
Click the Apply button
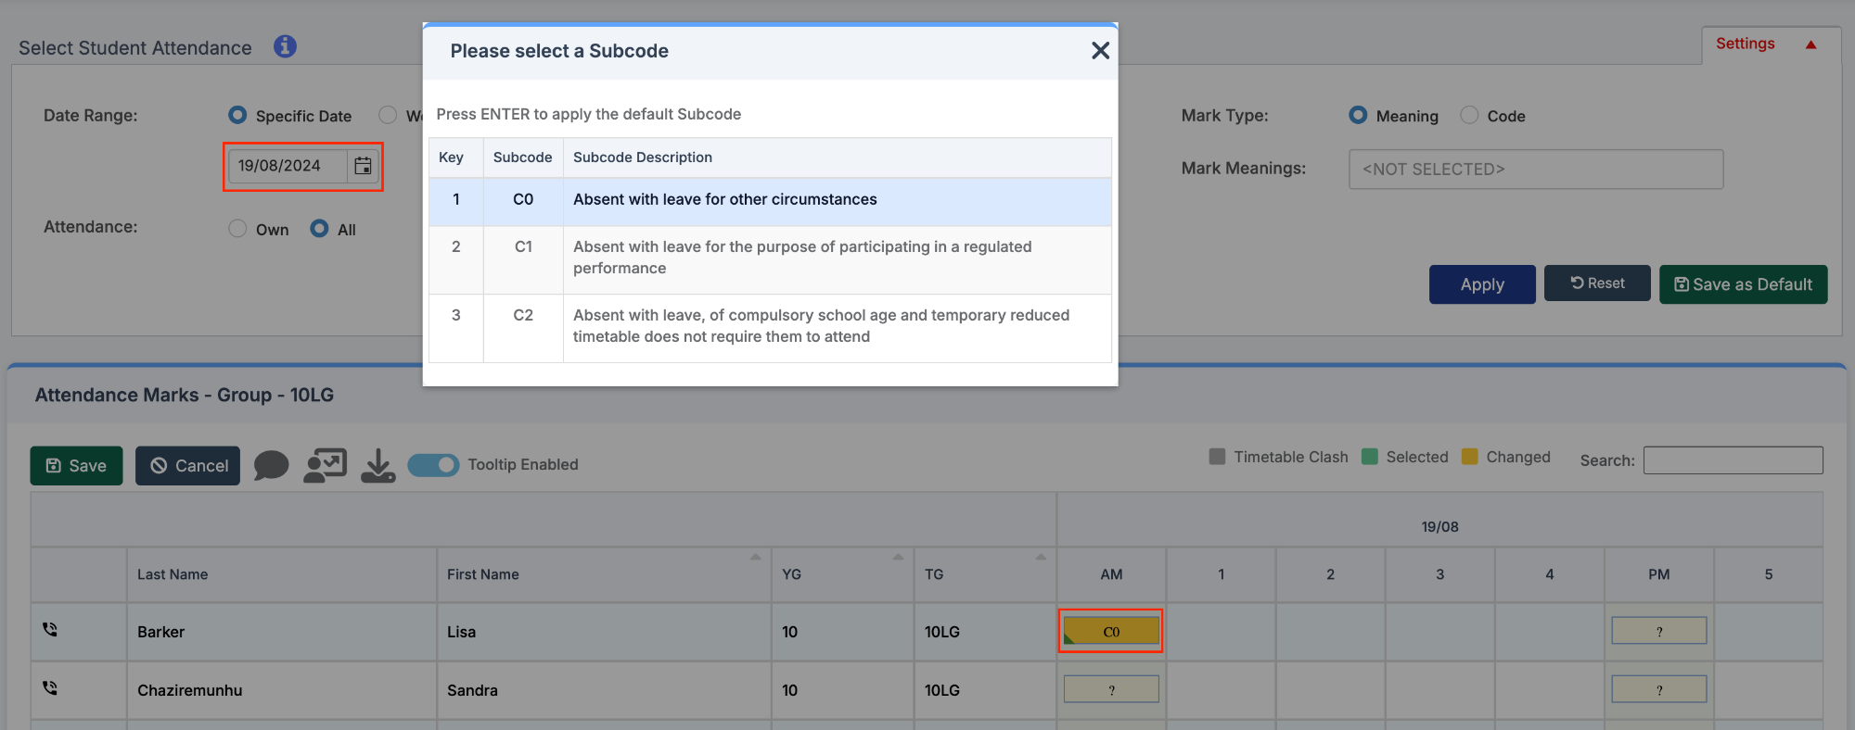(x=1482, y=284)
